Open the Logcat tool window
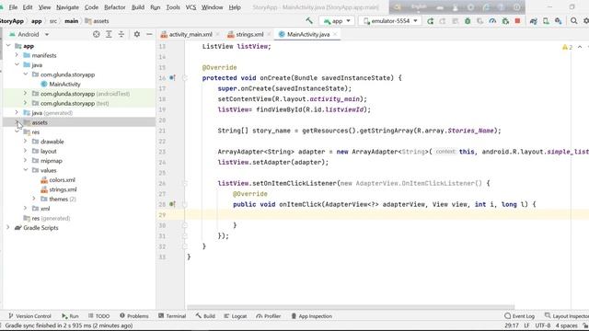This screenshot has width=589, height=331. tap(236, 316)
